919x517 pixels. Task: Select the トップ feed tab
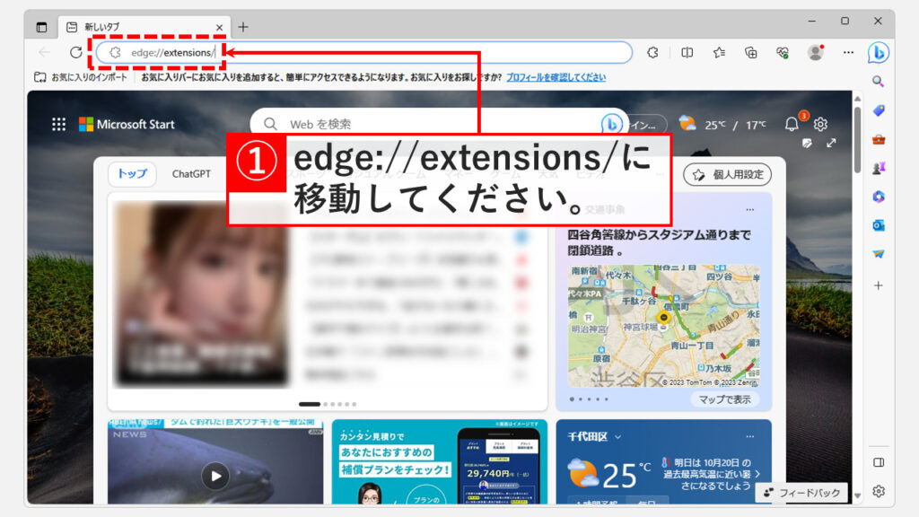click(132, 173)
